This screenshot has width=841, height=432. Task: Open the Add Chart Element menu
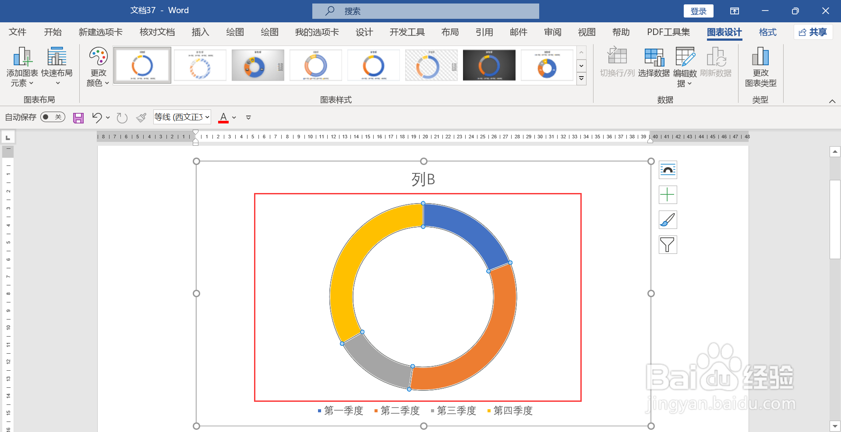click(22, 67)
